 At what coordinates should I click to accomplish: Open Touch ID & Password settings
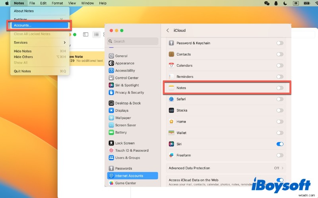click(x=133, y=150)
